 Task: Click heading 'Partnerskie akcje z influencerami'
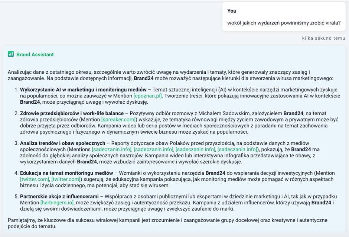coord(59,197)
